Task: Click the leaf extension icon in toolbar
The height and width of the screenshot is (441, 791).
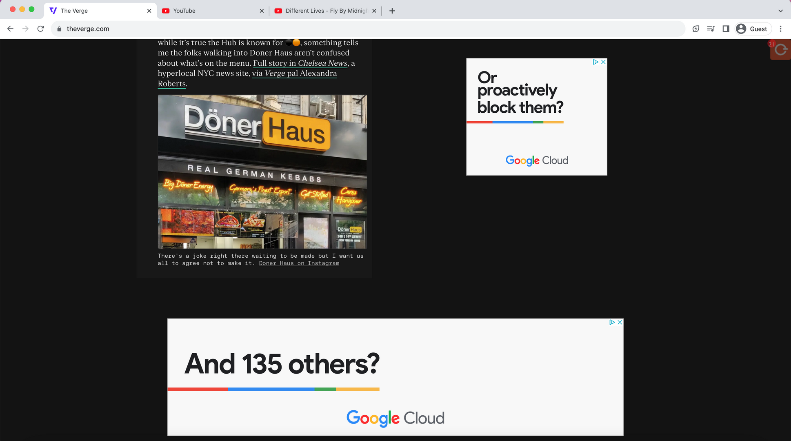Action: click(x=696, y=29)
